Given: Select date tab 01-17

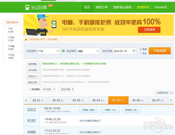Looking at the screenshot, I should pyautogui.click(x=158, y=100).
